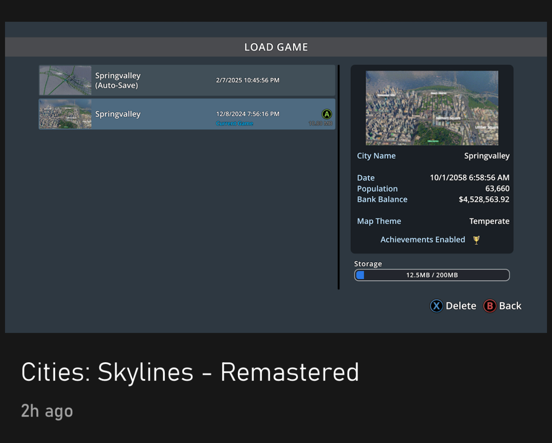This screenshot has height=443, width=552.
Task: Click the 10.80 MB file size
Action: pyautogui.click(x=320, y=123)
